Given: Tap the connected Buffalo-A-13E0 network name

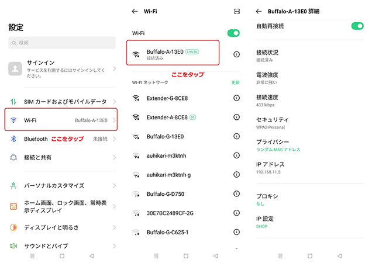Looking at the screenshot, I should click(x=165, y=51).
